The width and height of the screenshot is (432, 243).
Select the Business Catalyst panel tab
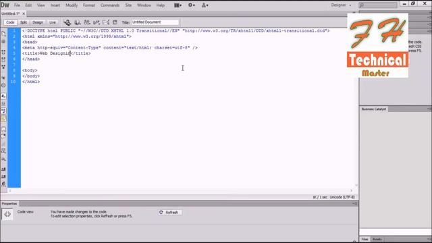[373, 109]
